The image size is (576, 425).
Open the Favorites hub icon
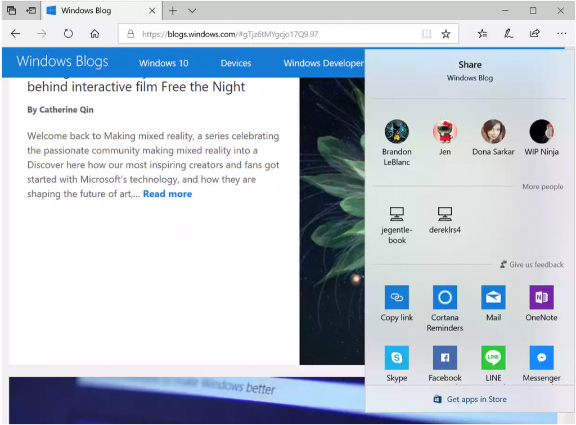[x=482, y=34]
